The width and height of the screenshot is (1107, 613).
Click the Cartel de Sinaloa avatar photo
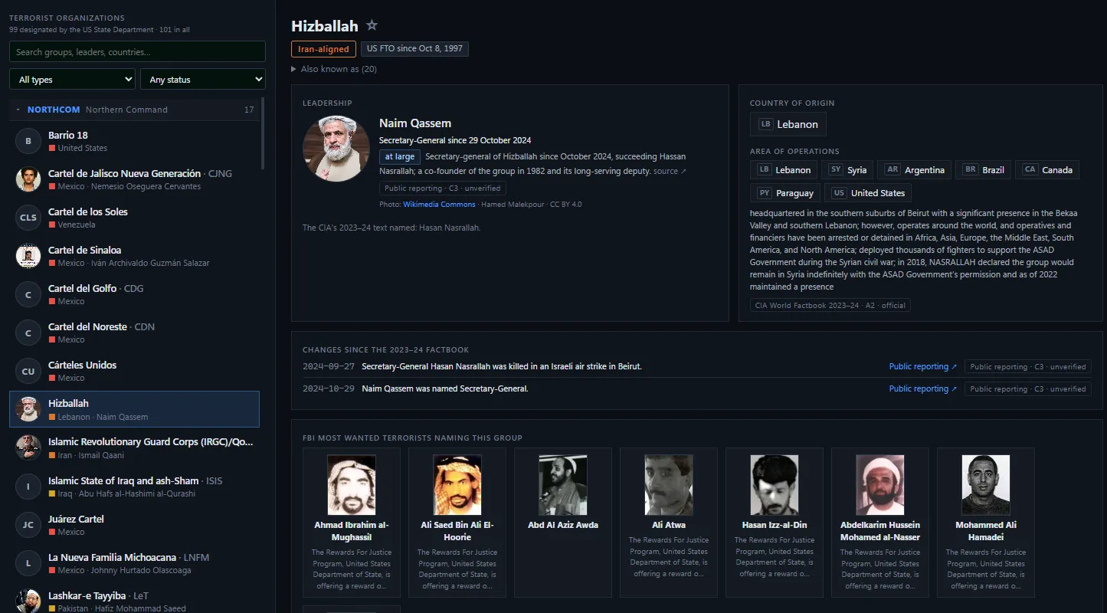28,256
